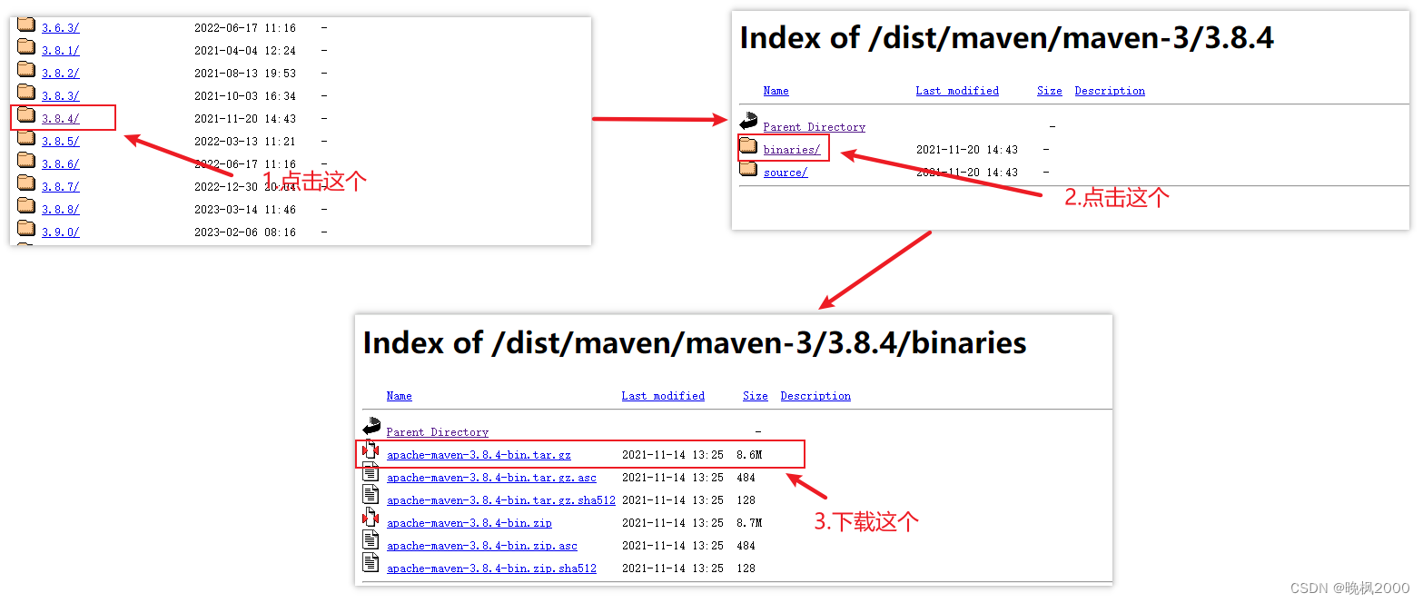Click date 2021-11-20 14:43 beside 3.8.4/
Image resolution: width=1423 pixels, height=603 pixels.
point(245,119)
